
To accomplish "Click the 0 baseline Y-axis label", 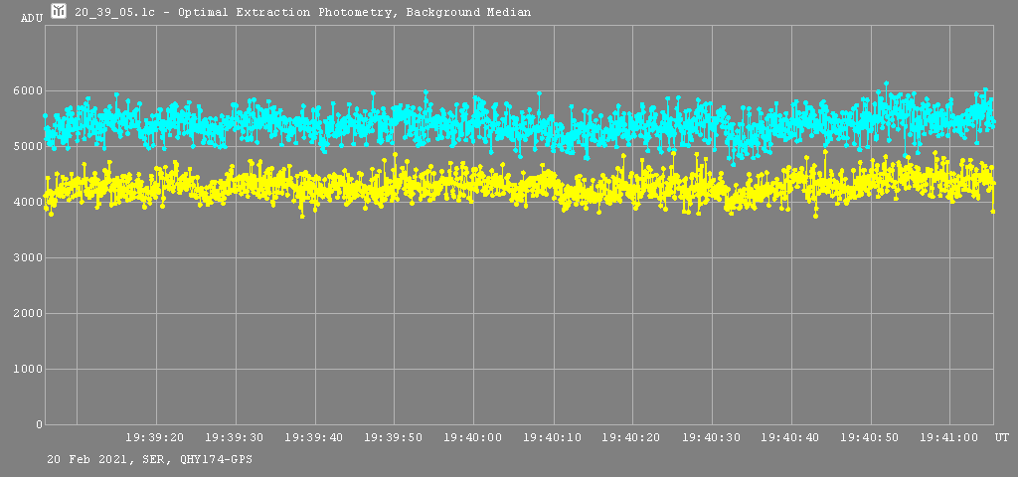I will click(x=39, y=425).
